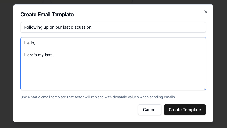Screen dimensions: 227x128
Task: Place cursor on the "Hello," line
Action: (30, 43)
